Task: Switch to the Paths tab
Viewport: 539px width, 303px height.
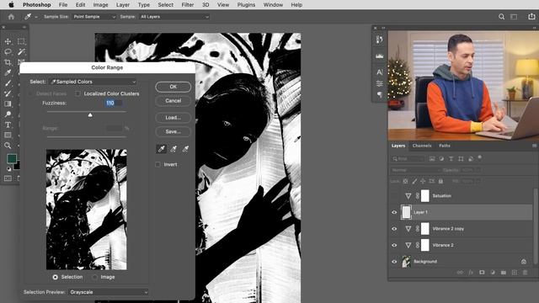Action: pyautogui.click(x=445, y=146)
